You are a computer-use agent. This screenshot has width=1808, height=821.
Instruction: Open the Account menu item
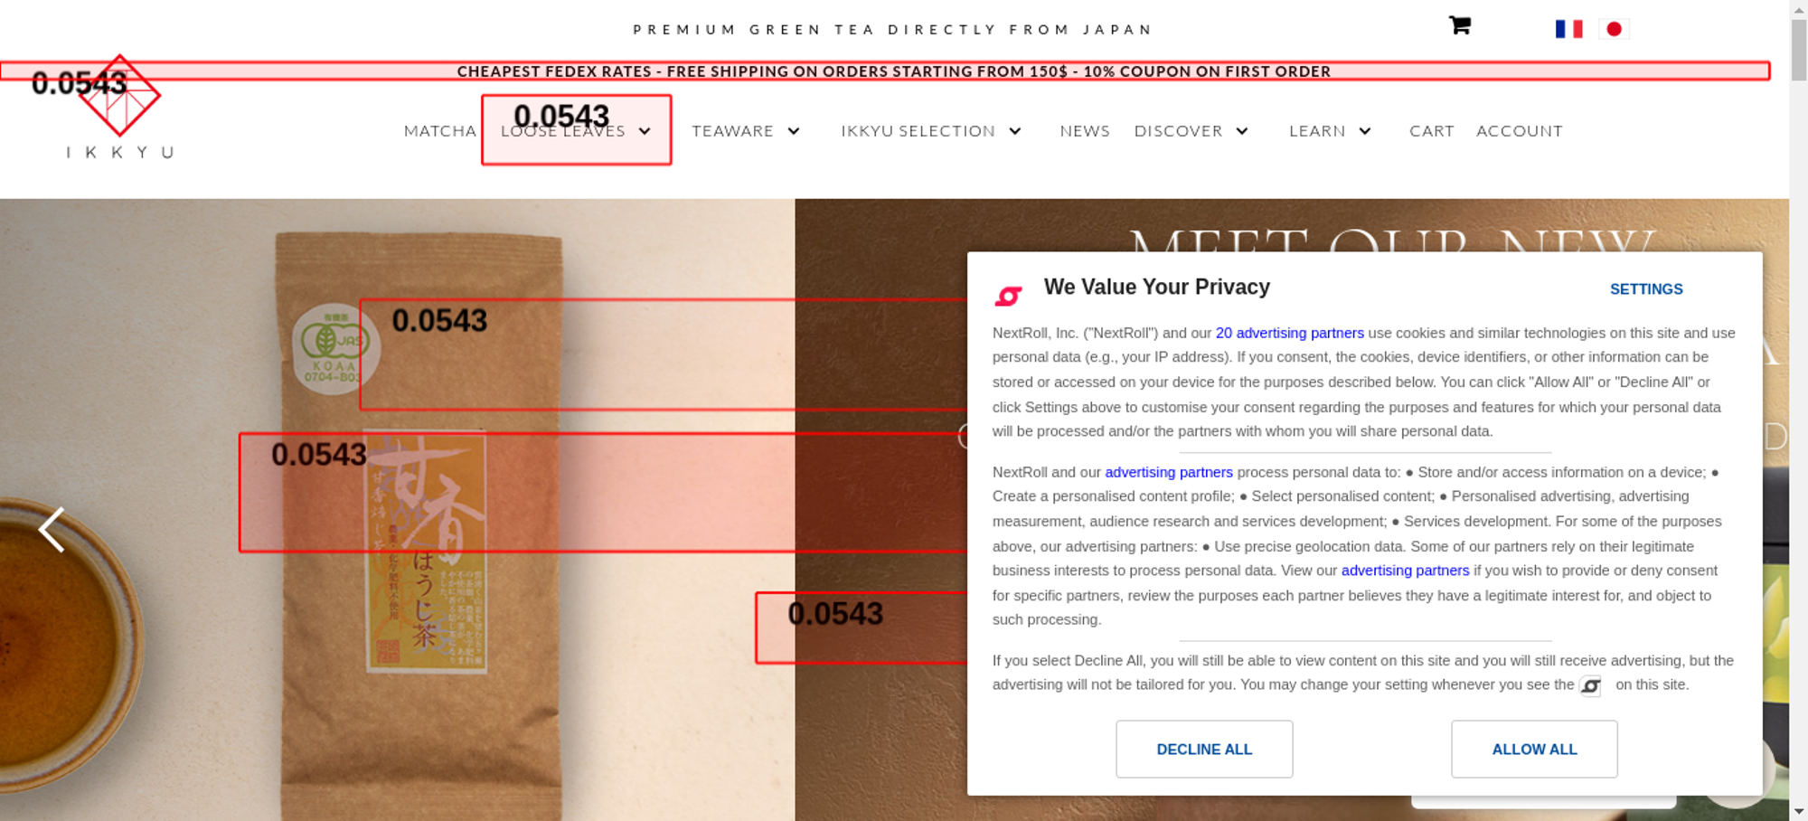coord(1520,131)
